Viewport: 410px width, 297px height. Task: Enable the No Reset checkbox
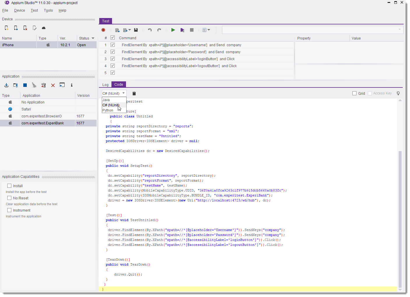tap(9, 198)
